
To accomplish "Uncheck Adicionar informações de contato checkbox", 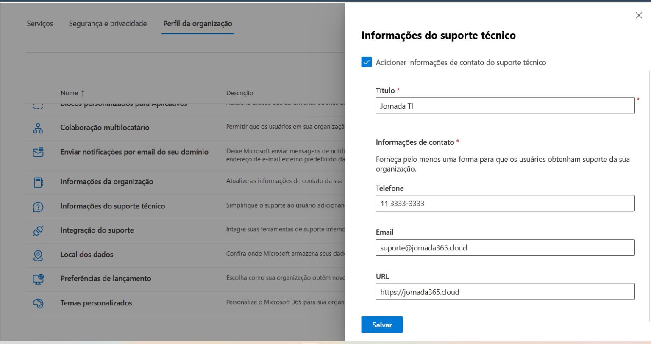I will pos(366,62).
